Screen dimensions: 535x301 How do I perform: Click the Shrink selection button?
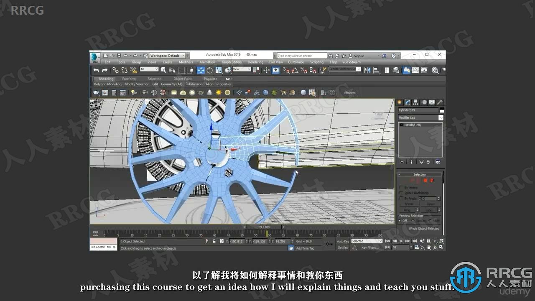[409, 204]
